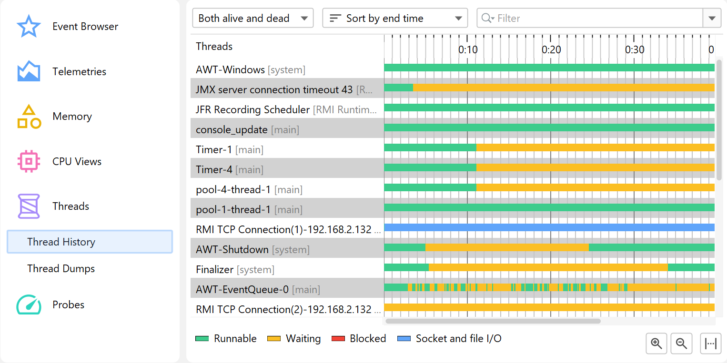This screenshot has height=363, width=727.
Task: Open the 'Sort by end time' dropdown
Action: pos(395,19)
